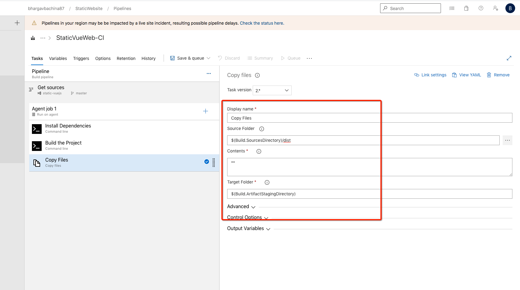Expand the Output Variables section
Screen dimensions: 520x290
pos(248,229)
